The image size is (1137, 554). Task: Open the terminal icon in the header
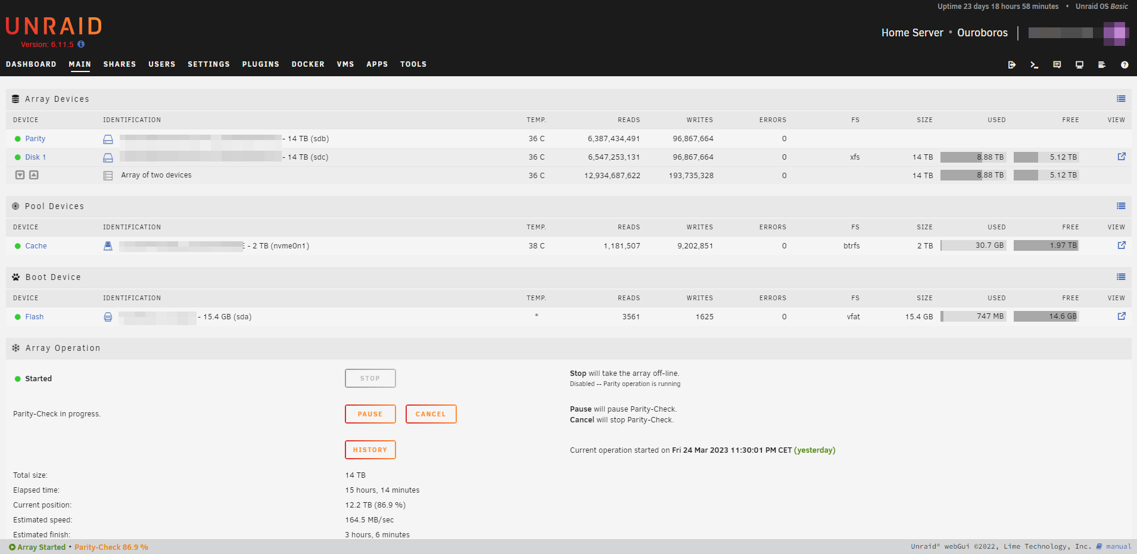tap(1034, 65)
